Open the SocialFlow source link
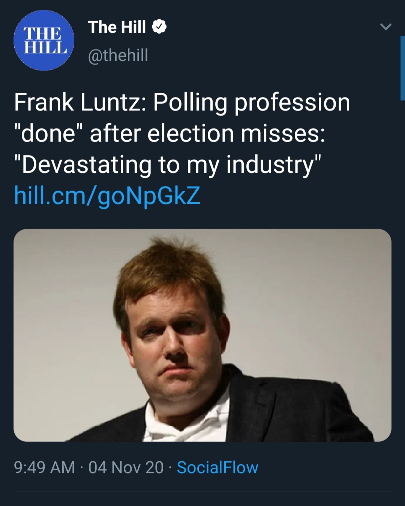The image size is (405, 506). point(217,468)
